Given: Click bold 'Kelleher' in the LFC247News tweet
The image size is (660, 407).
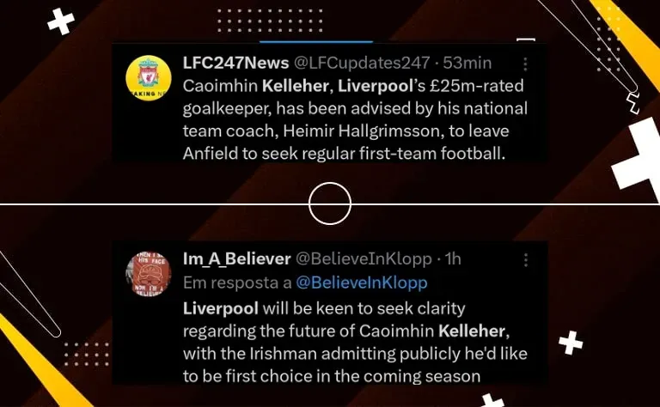Looking at the screenshot, I should point(296,86).
